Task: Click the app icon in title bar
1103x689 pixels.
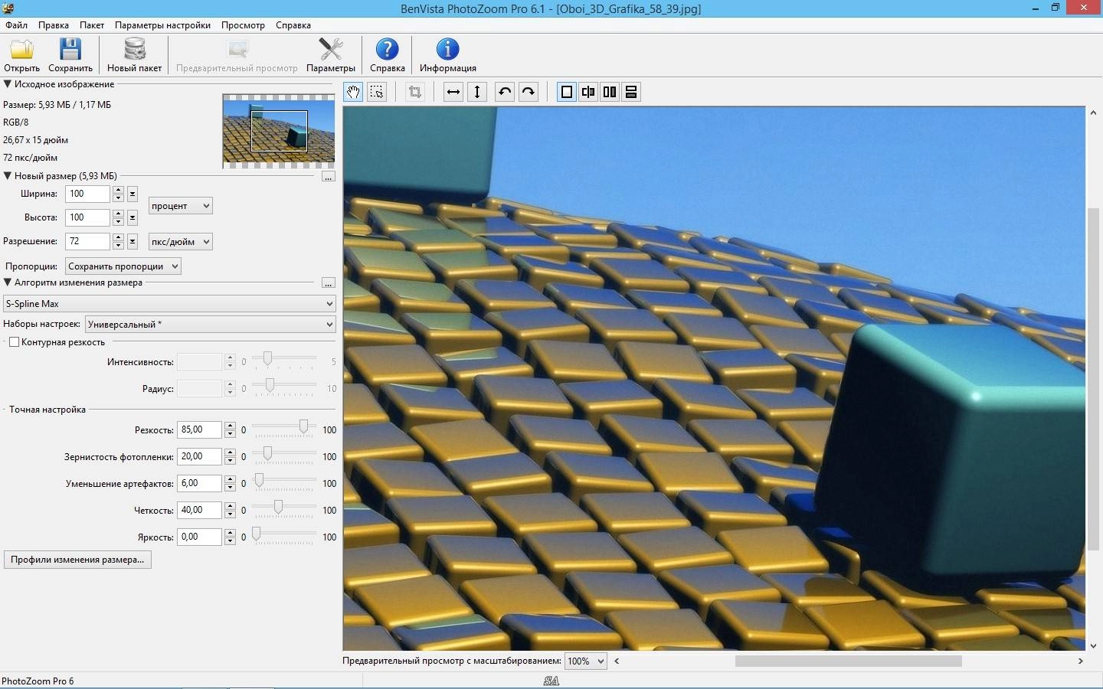Action: (x=8, y=8)
